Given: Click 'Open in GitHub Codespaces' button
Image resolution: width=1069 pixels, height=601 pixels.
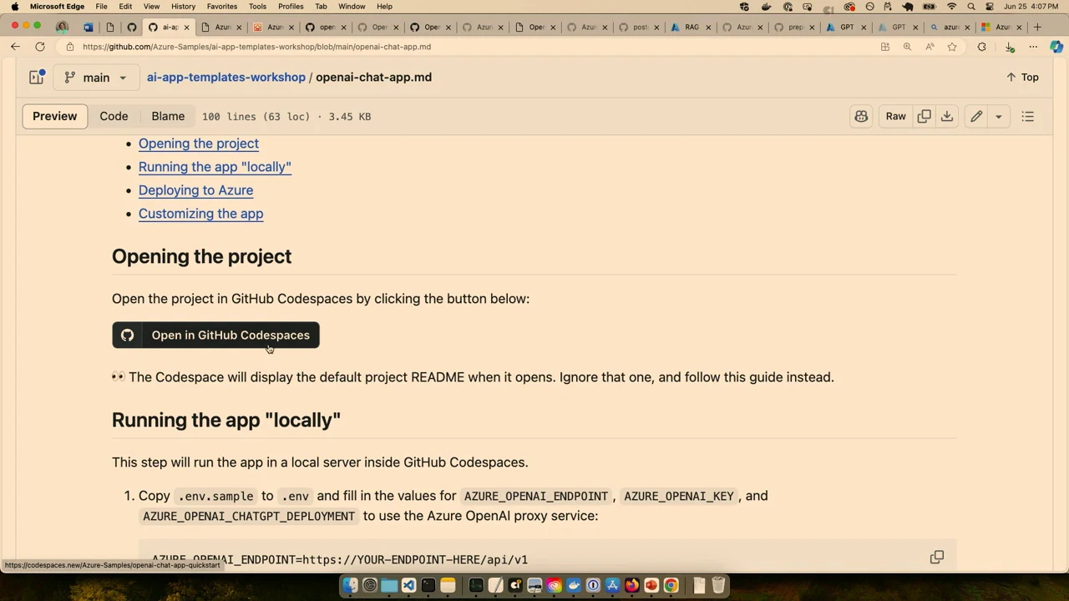Looking at the screenshot, I should [215, 335].
